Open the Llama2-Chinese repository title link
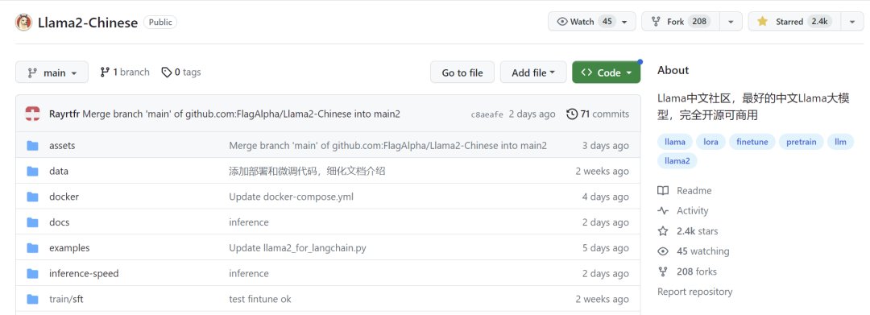 [88, 23]
